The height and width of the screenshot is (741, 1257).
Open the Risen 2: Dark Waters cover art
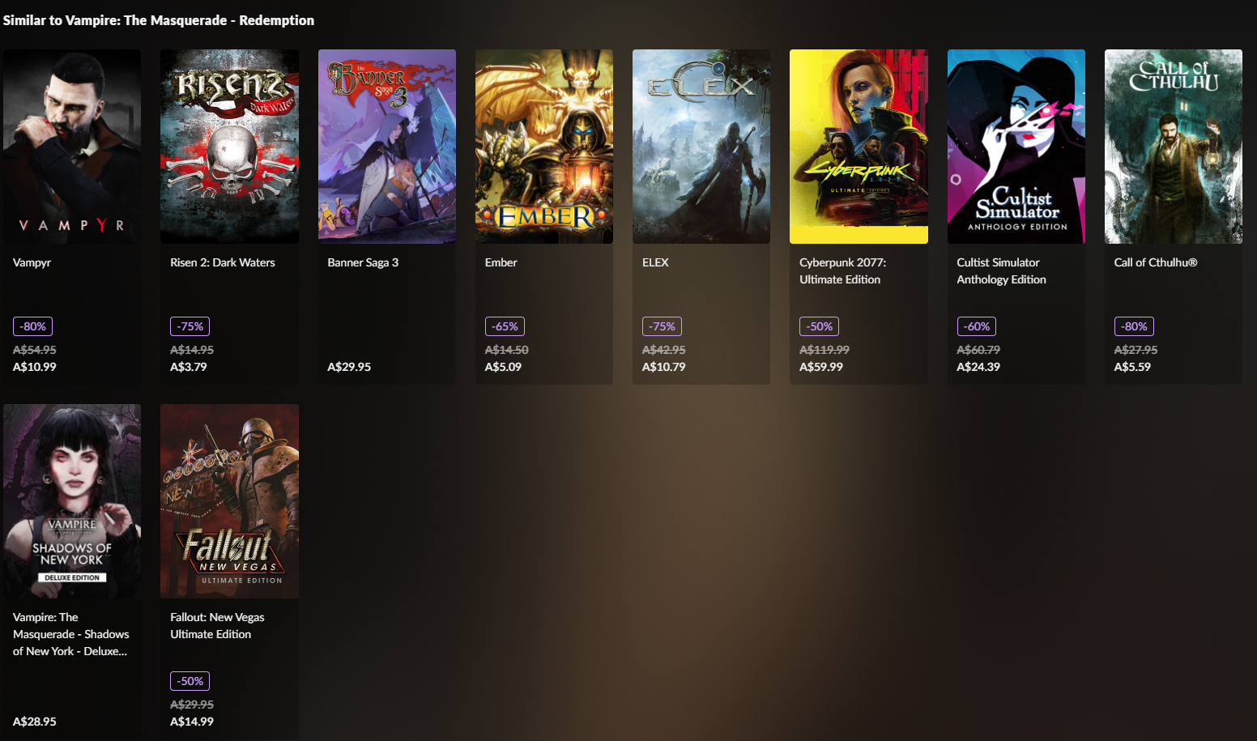point(229,147)
